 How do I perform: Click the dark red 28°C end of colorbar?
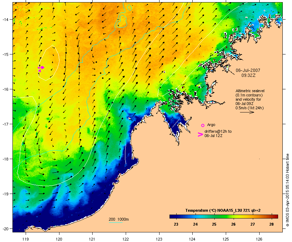pyautogui.click(x=276, y=216)
